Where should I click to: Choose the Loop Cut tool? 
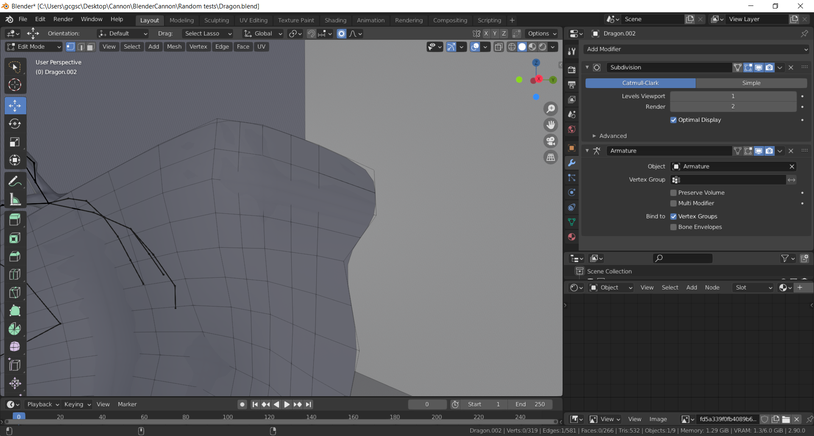pos(15,274)
